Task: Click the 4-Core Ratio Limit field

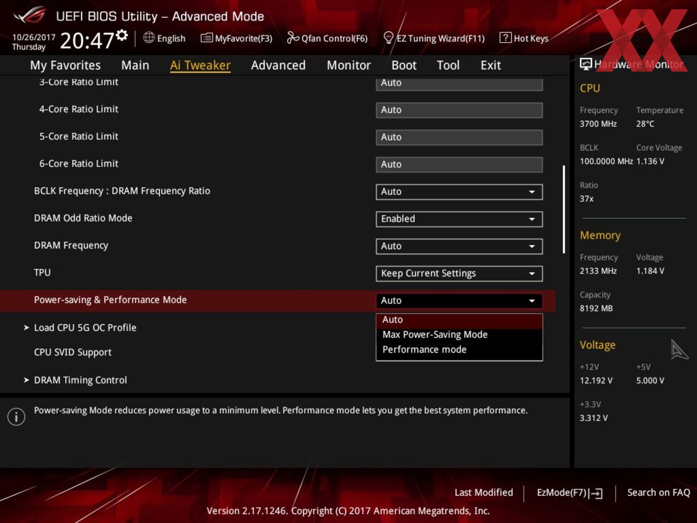Action: click(x=459, y=110)
